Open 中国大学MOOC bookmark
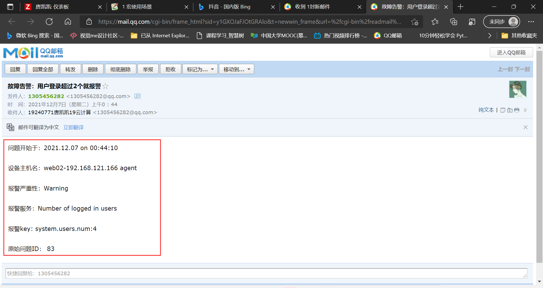The height and width of the screenshot is (288, 543). [279, 36]
